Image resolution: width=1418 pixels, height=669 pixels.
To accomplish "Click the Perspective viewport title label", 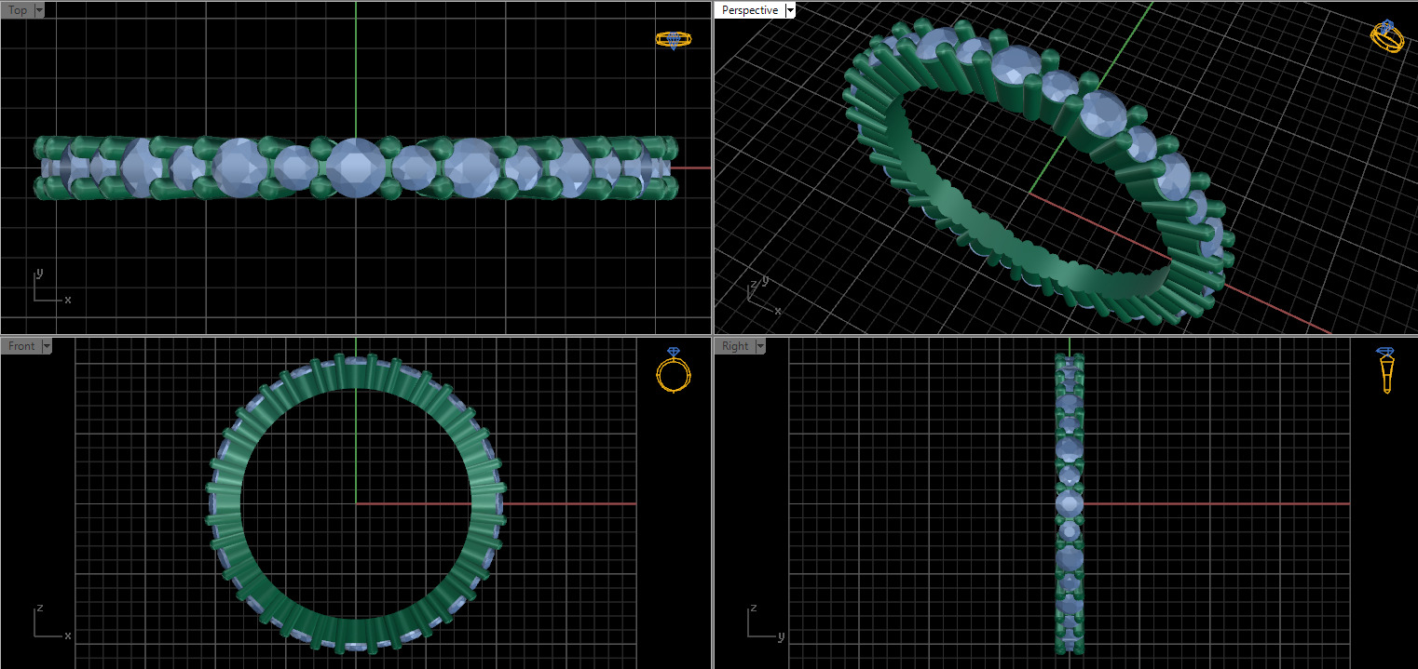I will [750, 10].
